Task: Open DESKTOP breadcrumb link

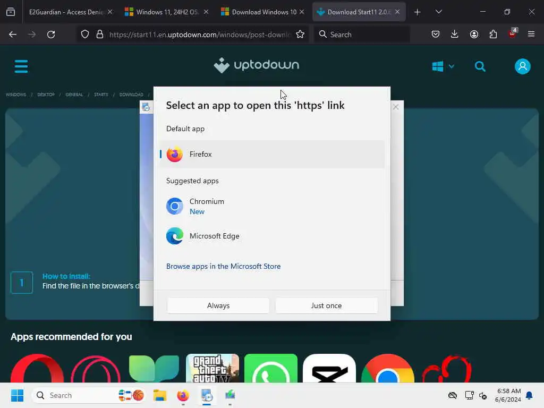Action: (x=46, y=95)
